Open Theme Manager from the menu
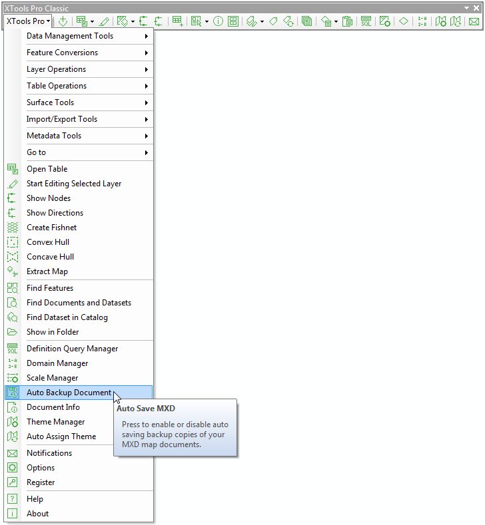This screenshot has height=525, width=485. click(x=59, y=422)
